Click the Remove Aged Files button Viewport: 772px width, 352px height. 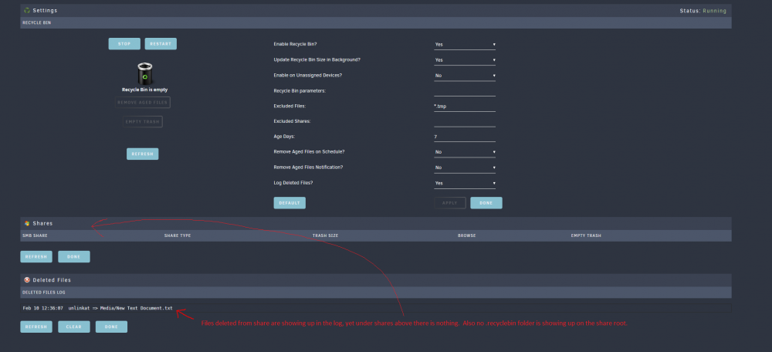pos(143,103)
